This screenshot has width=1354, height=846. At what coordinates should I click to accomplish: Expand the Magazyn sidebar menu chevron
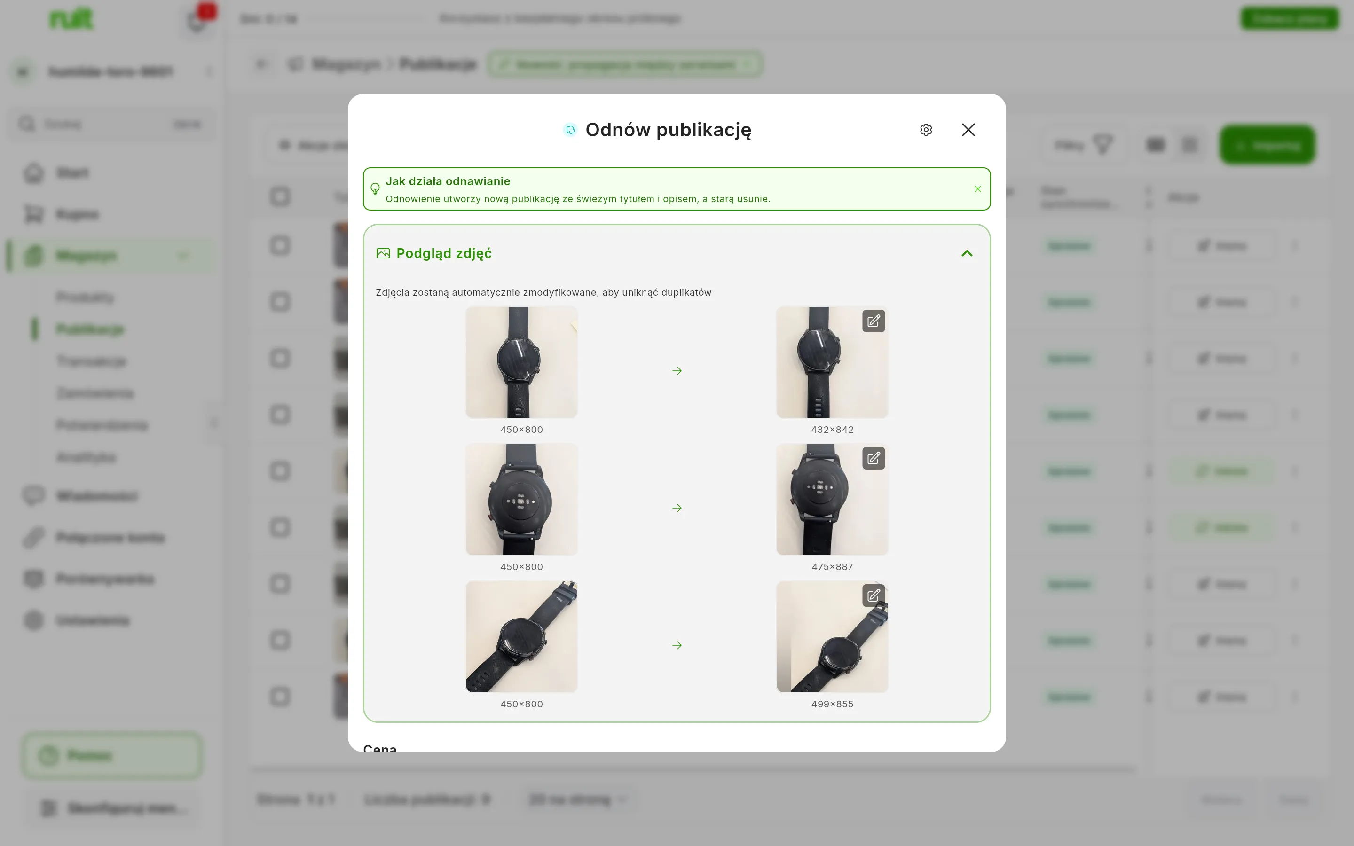pos(183,256)
